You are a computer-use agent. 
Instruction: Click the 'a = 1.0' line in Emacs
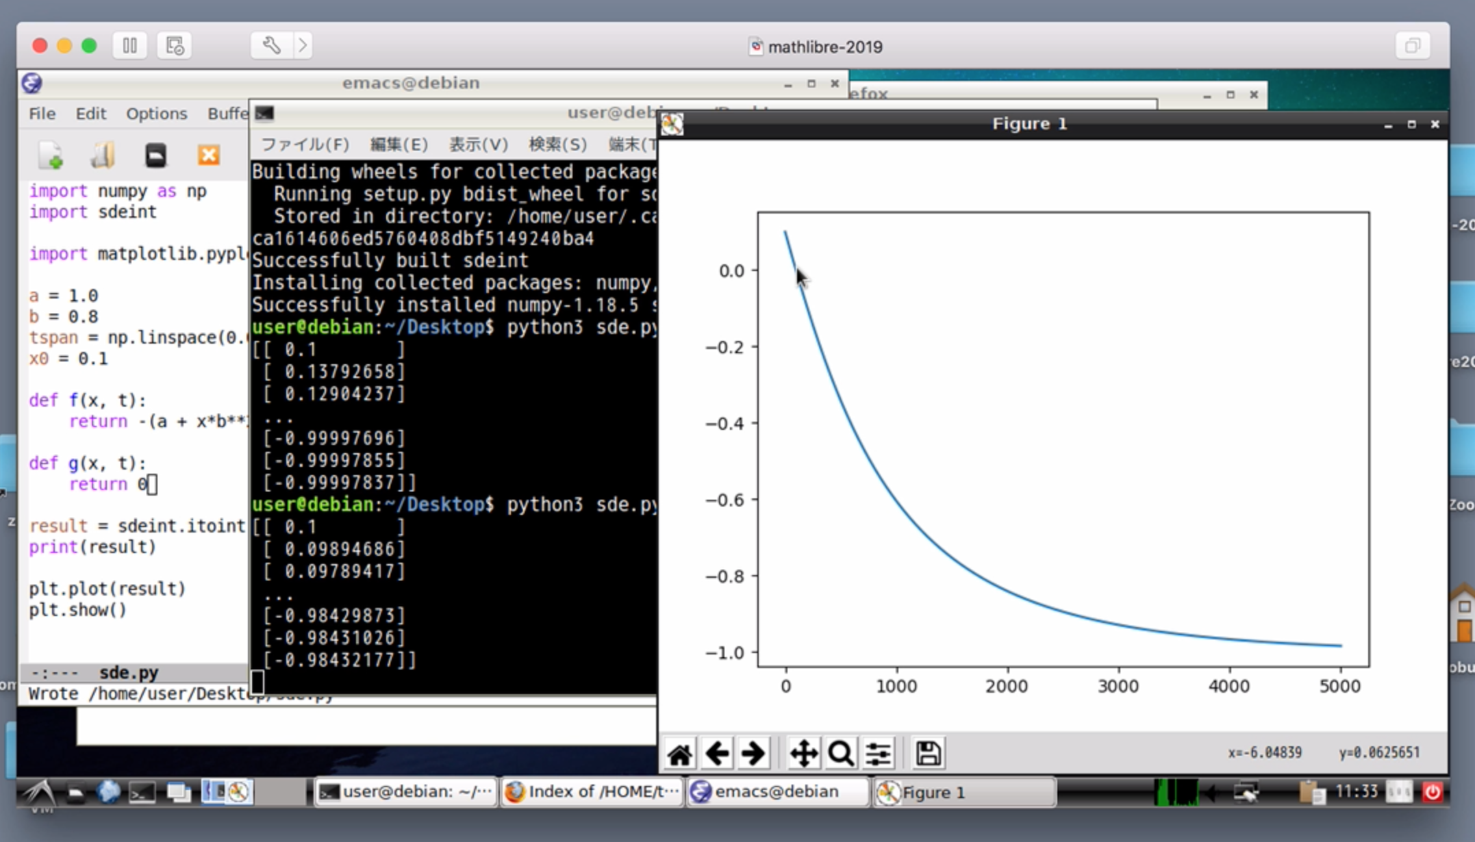pyautogui.click(x=64, y=296)
